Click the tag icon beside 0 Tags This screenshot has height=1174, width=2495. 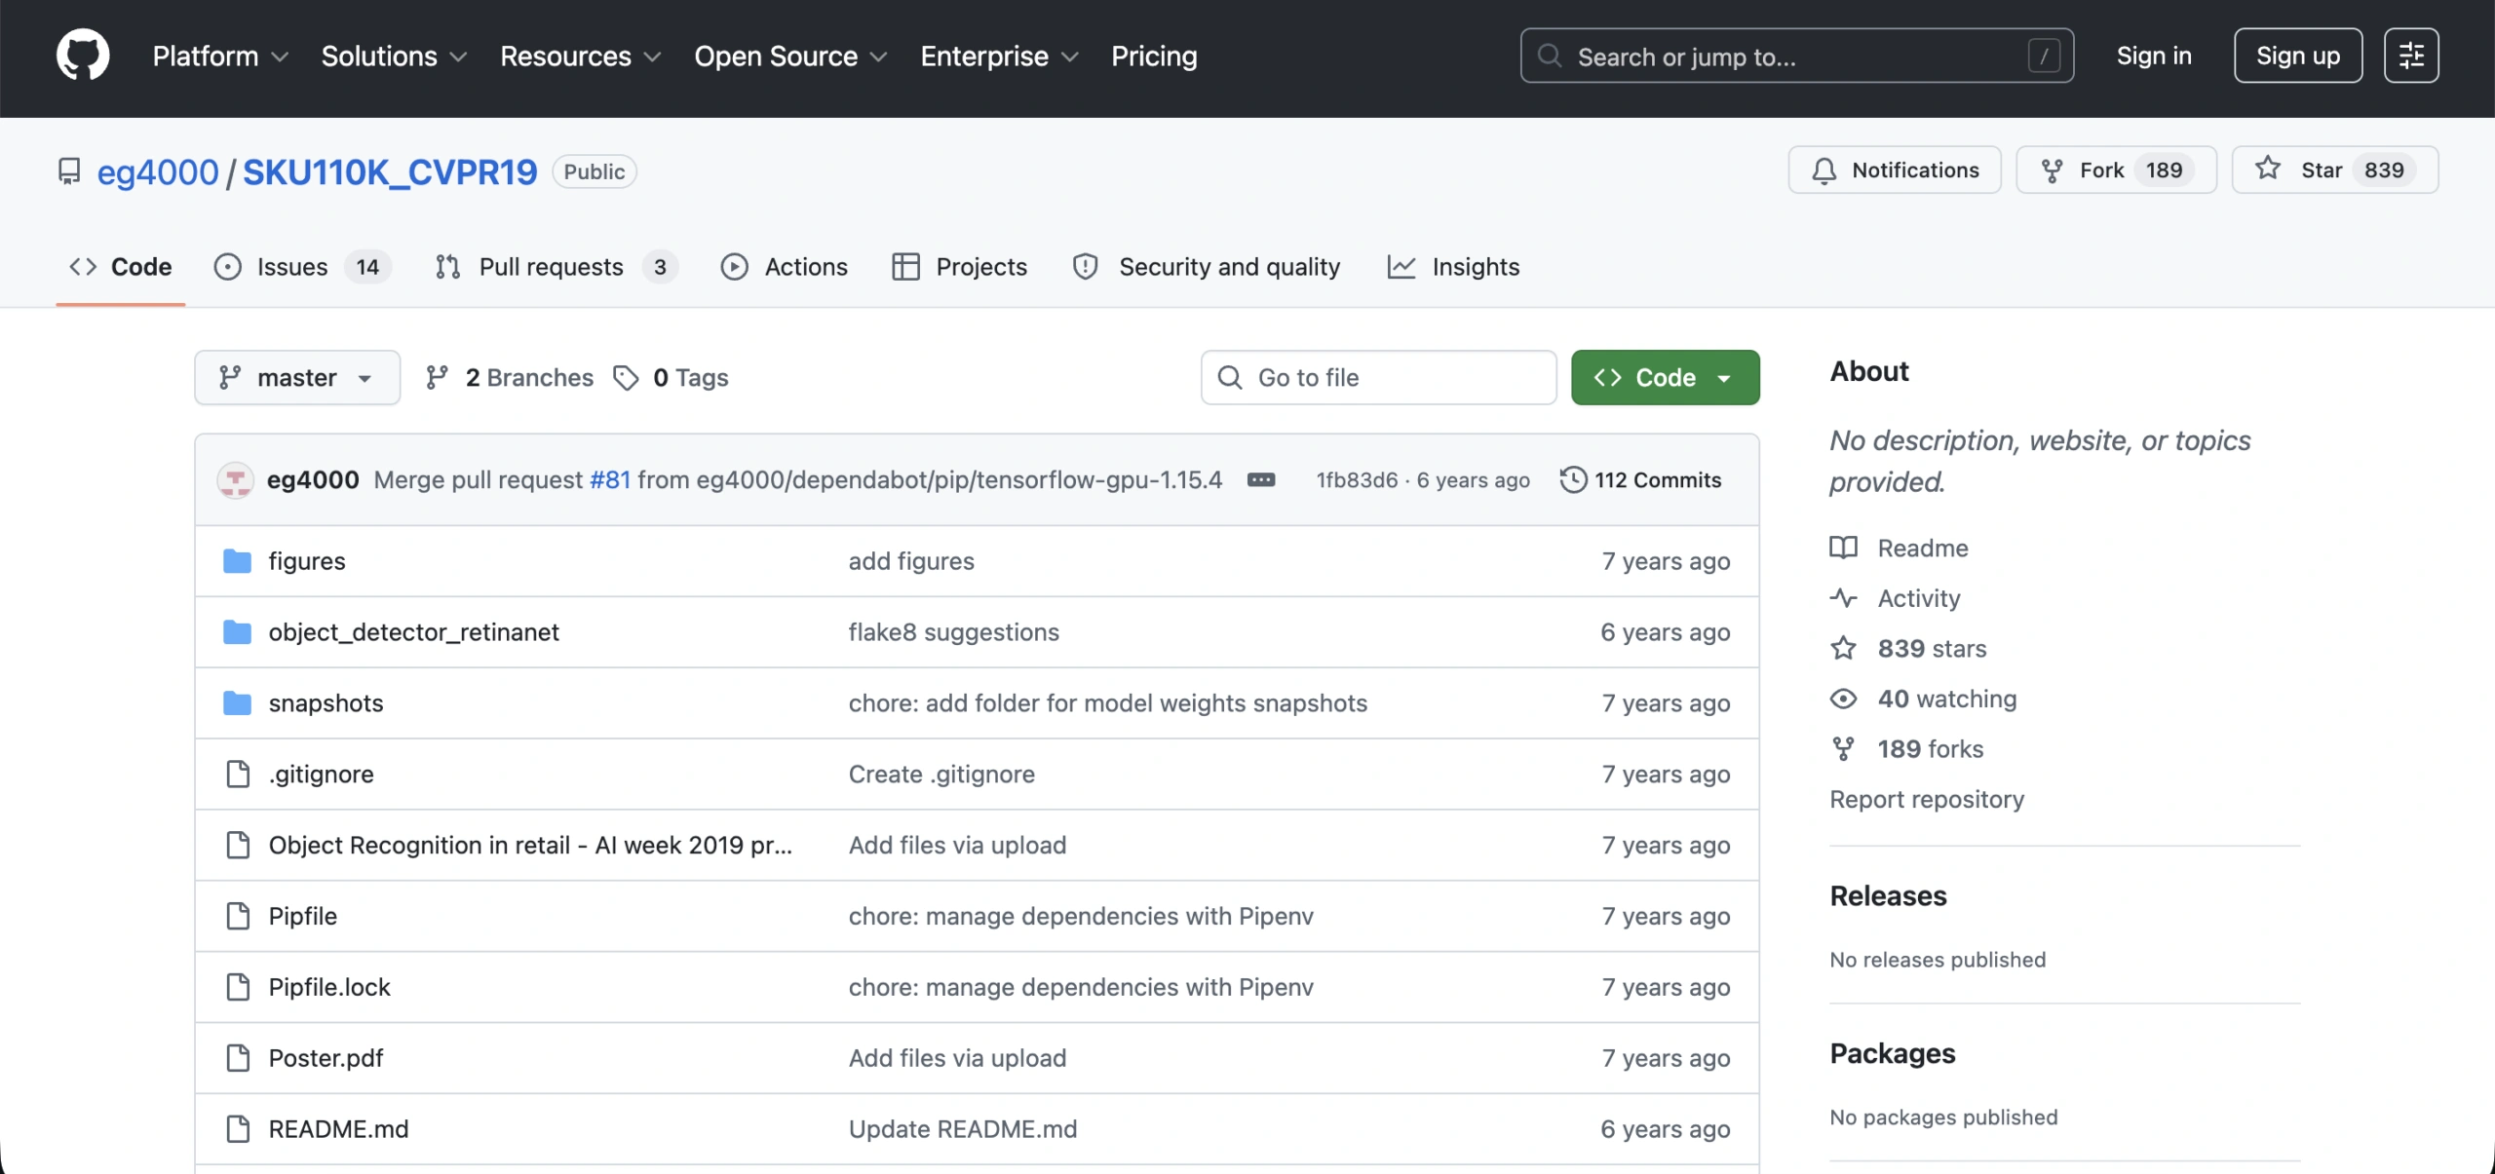626,378
